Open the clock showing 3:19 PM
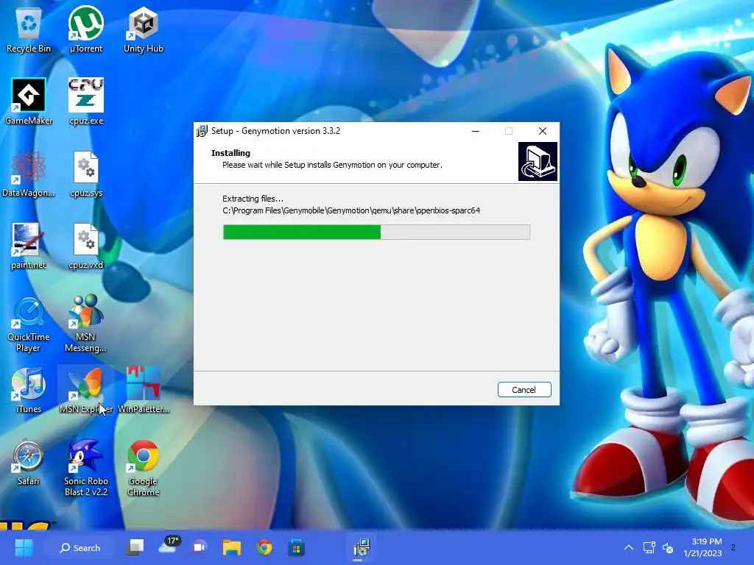This screenshot has height=565, width=754. tap(703, 547)
